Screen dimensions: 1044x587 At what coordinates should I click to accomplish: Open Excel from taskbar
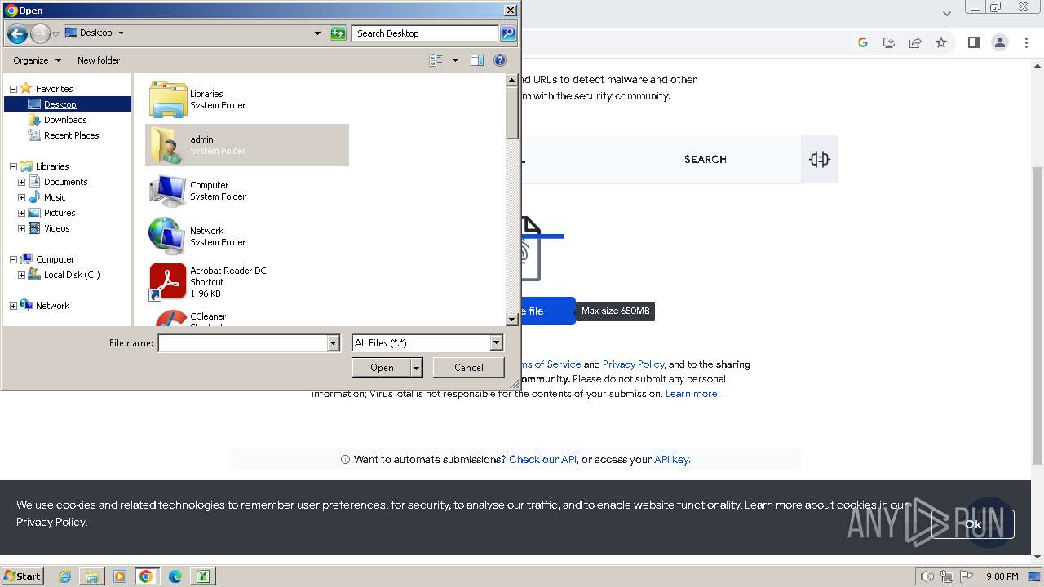pos(202,576)
